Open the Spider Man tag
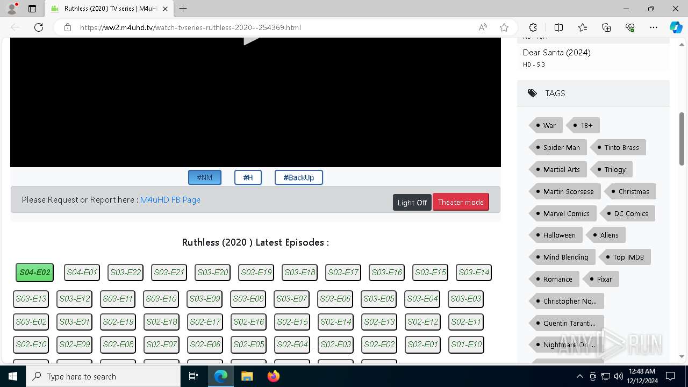The width and height of the screenshot is (688, 387). (557, 147)
